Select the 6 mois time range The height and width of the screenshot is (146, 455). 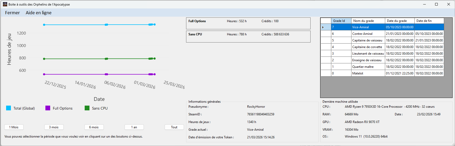tap(94, 127)
